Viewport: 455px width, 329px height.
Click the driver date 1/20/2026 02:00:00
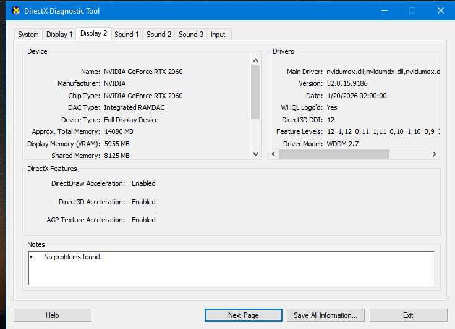(x=357, y=96)
